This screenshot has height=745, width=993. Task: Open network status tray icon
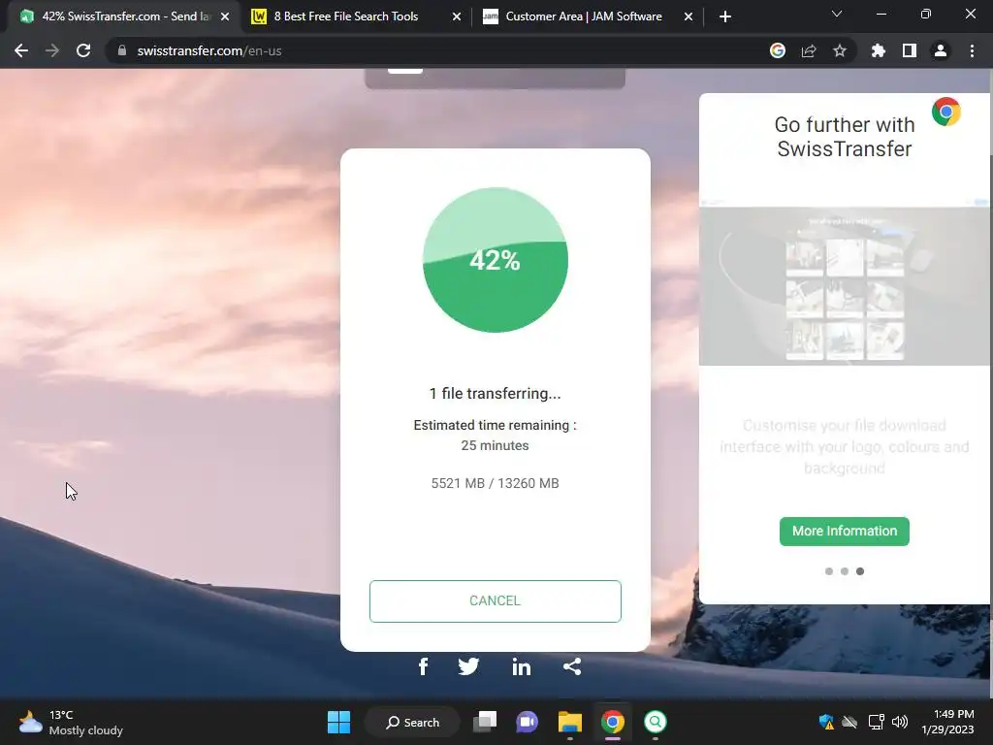(877, 722)
